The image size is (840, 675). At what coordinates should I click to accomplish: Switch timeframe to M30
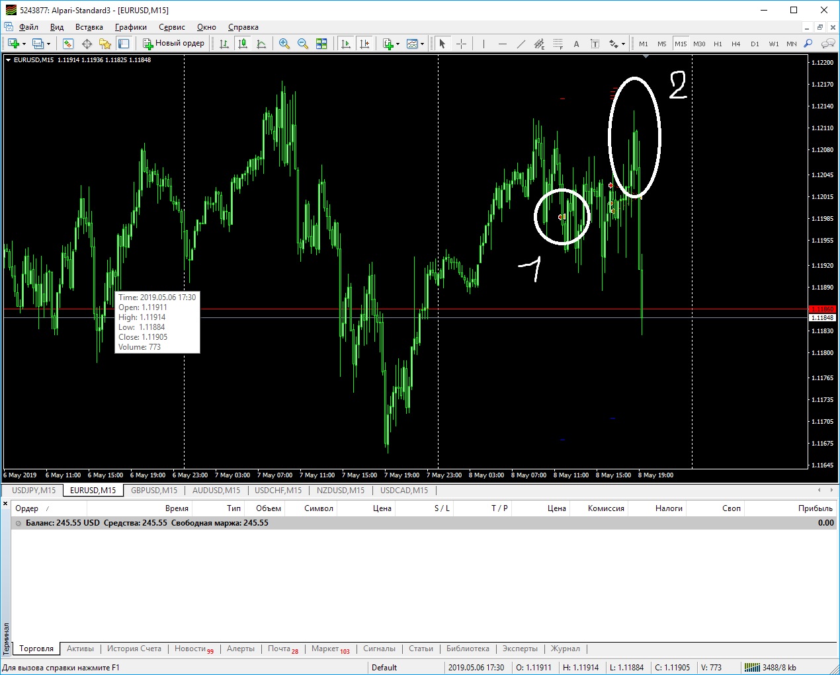pos(699,44)
